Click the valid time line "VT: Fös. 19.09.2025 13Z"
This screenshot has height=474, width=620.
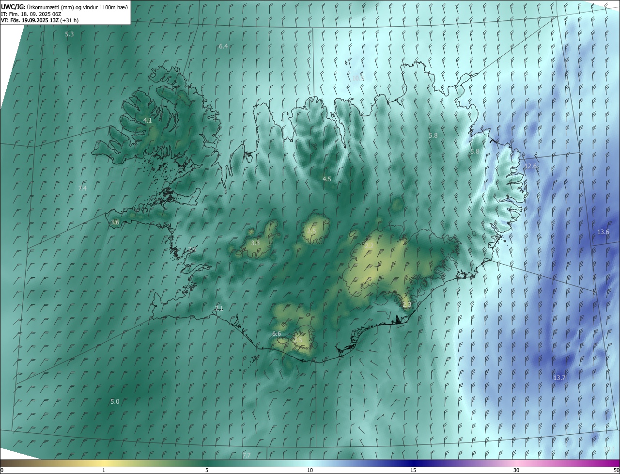pos(30,20)
